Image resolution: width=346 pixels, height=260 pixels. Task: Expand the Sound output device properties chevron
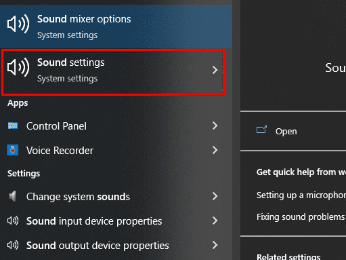[215, 245]
